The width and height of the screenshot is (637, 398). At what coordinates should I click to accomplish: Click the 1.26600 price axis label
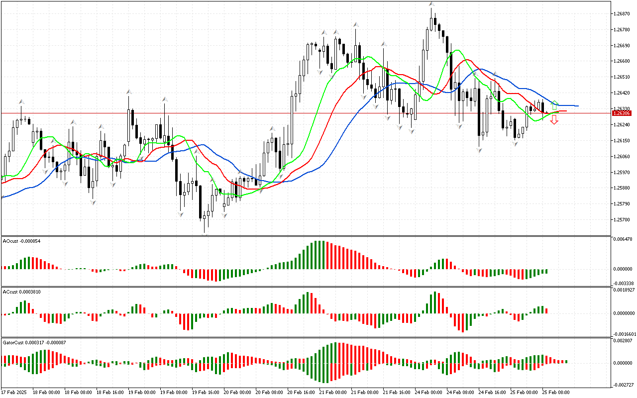click(x=623, y=61)
